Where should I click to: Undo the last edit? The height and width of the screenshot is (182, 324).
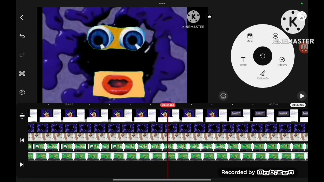pyautogui.click(x=22, y=36)
